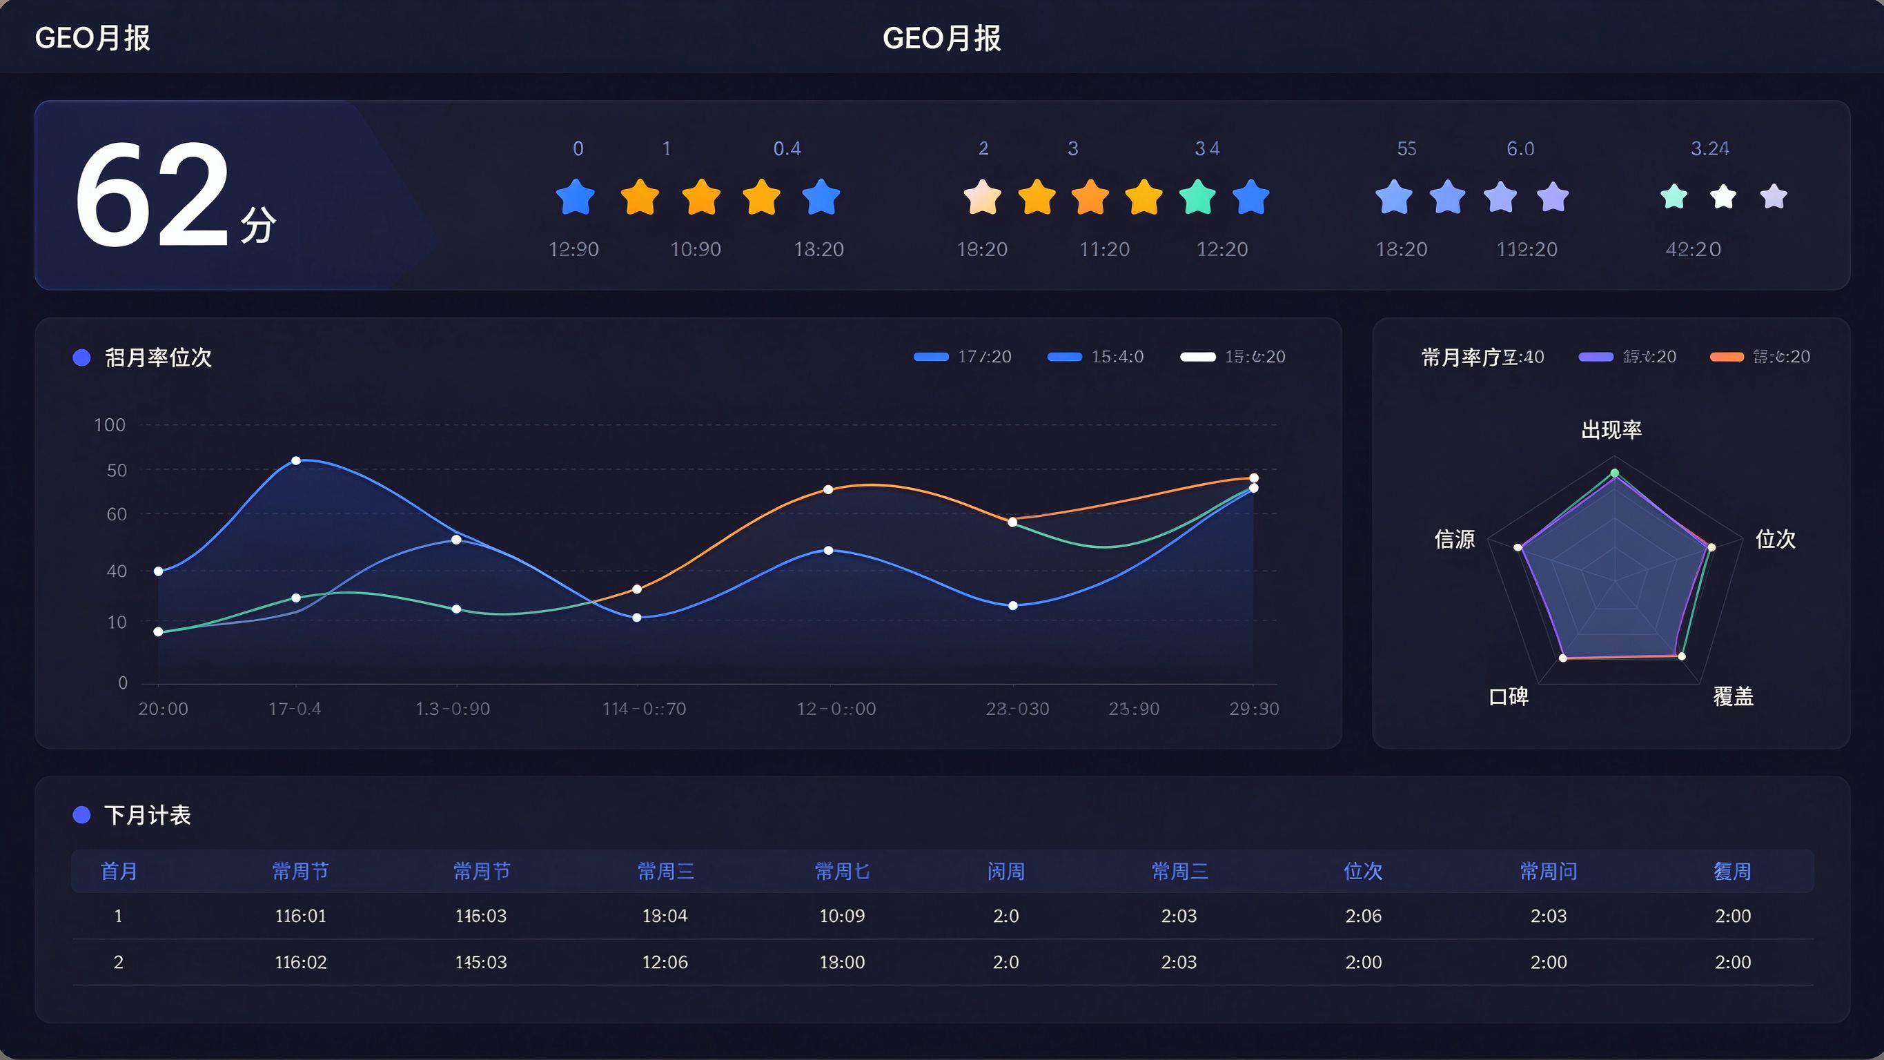
Task: Sort by the 常月节 column header
Action: click(x=481, y=872)
